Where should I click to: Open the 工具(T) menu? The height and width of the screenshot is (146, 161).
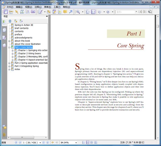57,7
